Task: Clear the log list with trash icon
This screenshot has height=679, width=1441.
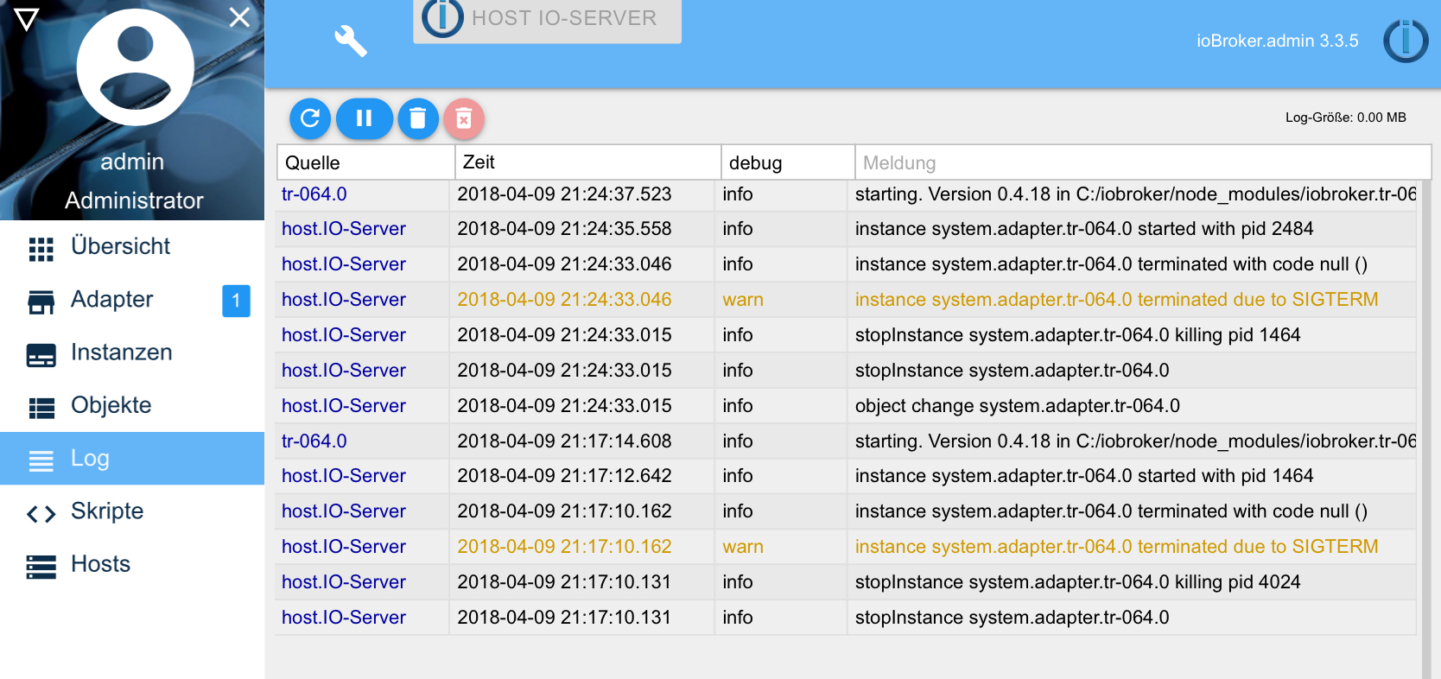Action: [418, 118]
